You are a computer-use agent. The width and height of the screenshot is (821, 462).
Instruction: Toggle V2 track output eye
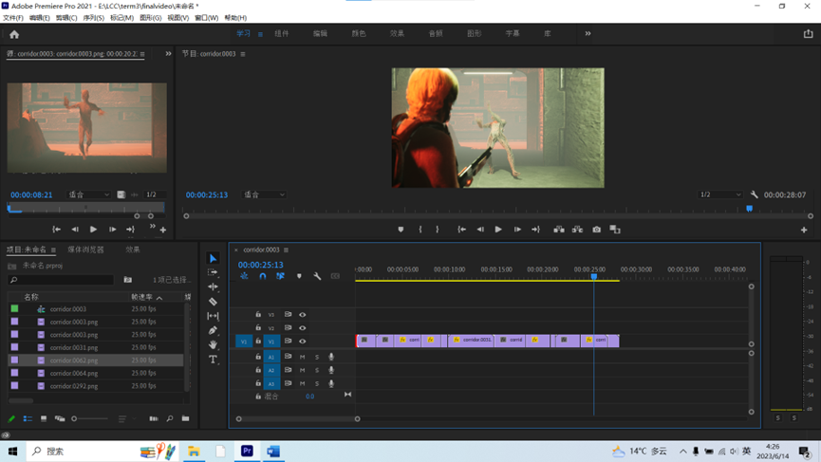pyautogui.click(x=302, y=327)
